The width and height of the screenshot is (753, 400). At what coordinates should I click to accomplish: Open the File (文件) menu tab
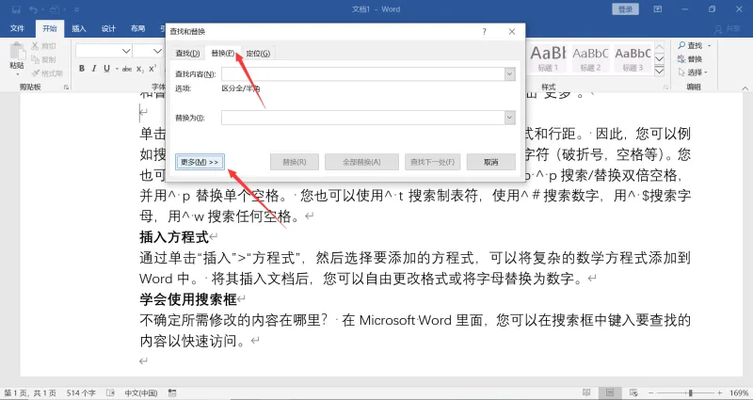(x=17, y=28)
